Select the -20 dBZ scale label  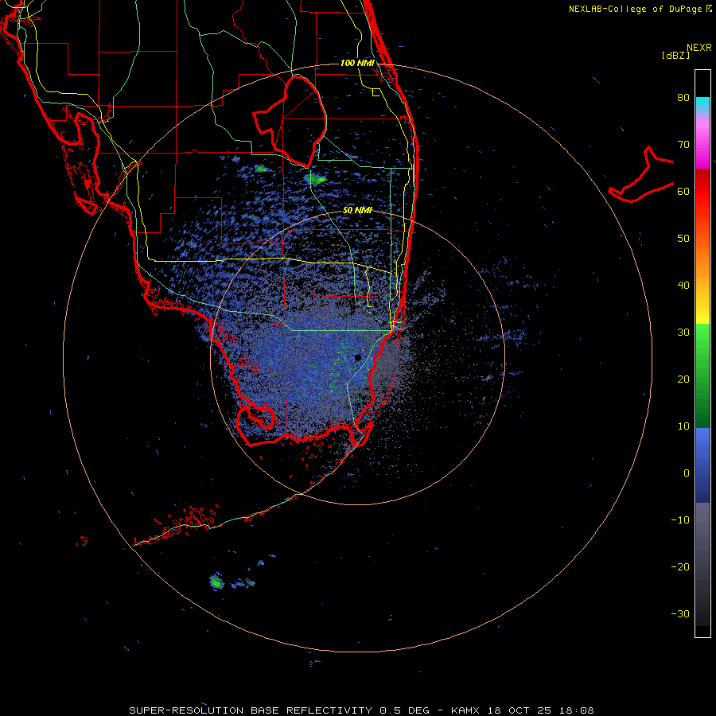pyautogui.click(x=680, y=566)
